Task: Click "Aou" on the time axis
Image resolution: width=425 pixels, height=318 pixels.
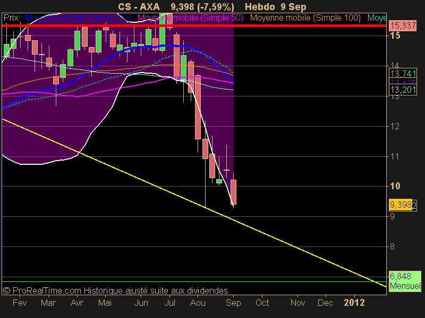Action: pos(198,303)
